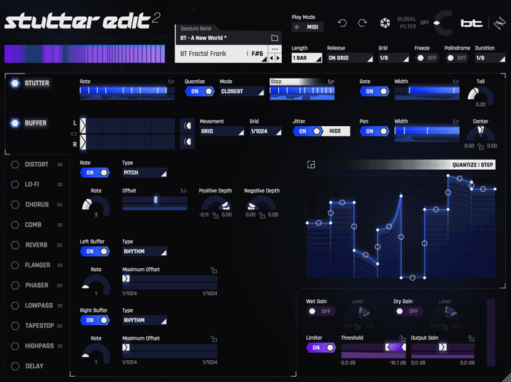The height and width of the screenshot is (382, 511).
Task: Click the three-dots preset options icon
Action: coord(274,49)
